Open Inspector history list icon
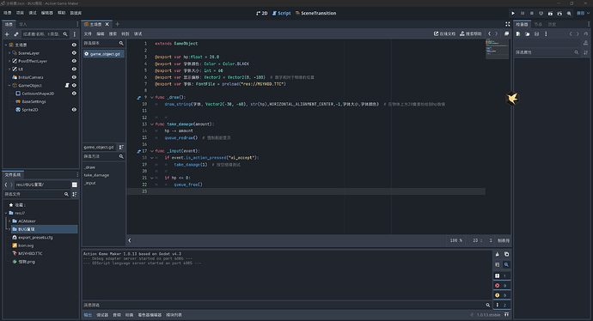Screen dimensions: 593x321 pyautogui.click(x=586, y=34)
